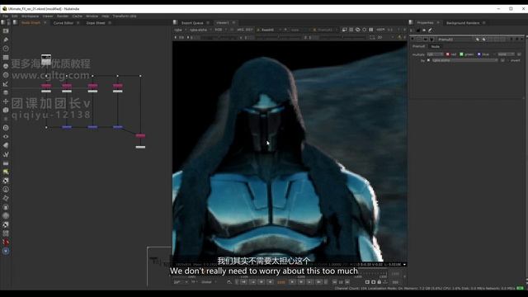
Task: Click the Deep nodes toolbar icon
Action: pyautogui.click(x=6, y=128)
